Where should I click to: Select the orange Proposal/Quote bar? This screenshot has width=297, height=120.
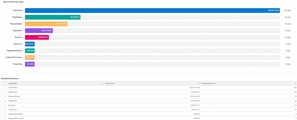46,24
